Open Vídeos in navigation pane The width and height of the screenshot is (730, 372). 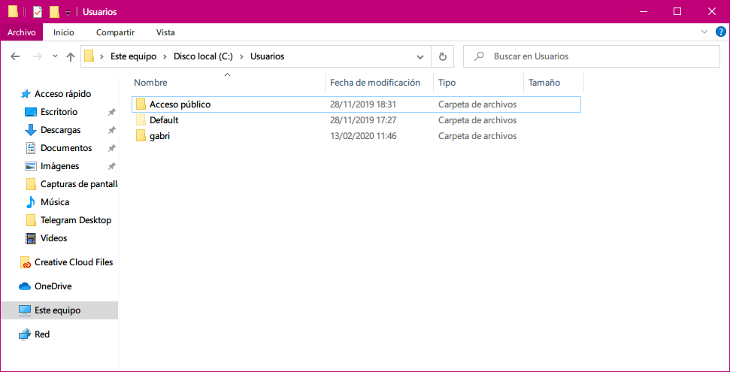[x=53, y=238]
